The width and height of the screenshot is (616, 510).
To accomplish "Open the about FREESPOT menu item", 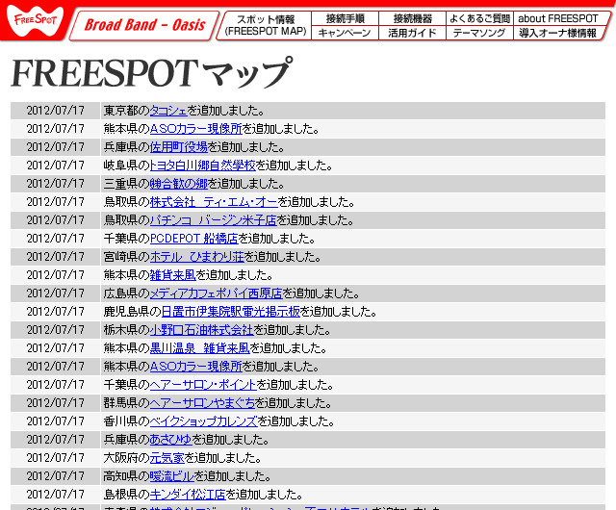I will (x=559, y=18).
